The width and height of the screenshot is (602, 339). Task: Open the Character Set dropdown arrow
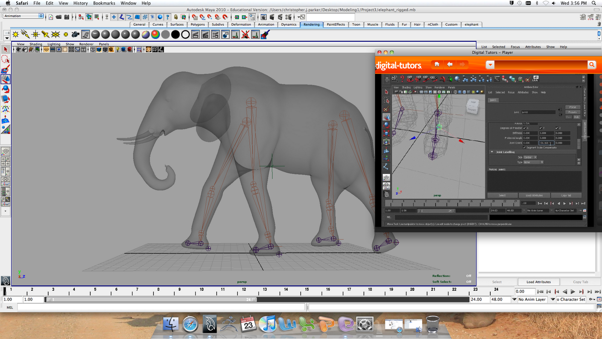pos(553,299)
